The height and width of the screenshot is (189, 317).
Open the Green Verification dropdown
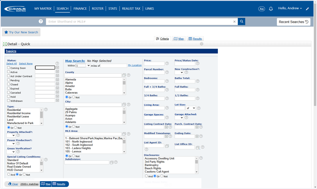11,152
